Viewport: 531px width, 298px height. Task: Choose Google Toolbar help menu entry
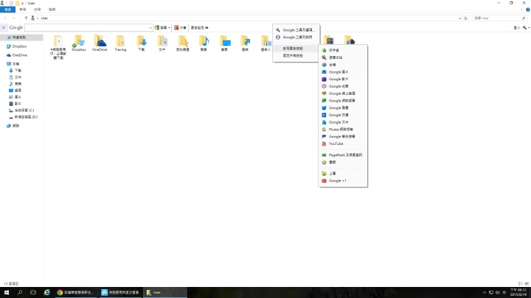(296, 38)
